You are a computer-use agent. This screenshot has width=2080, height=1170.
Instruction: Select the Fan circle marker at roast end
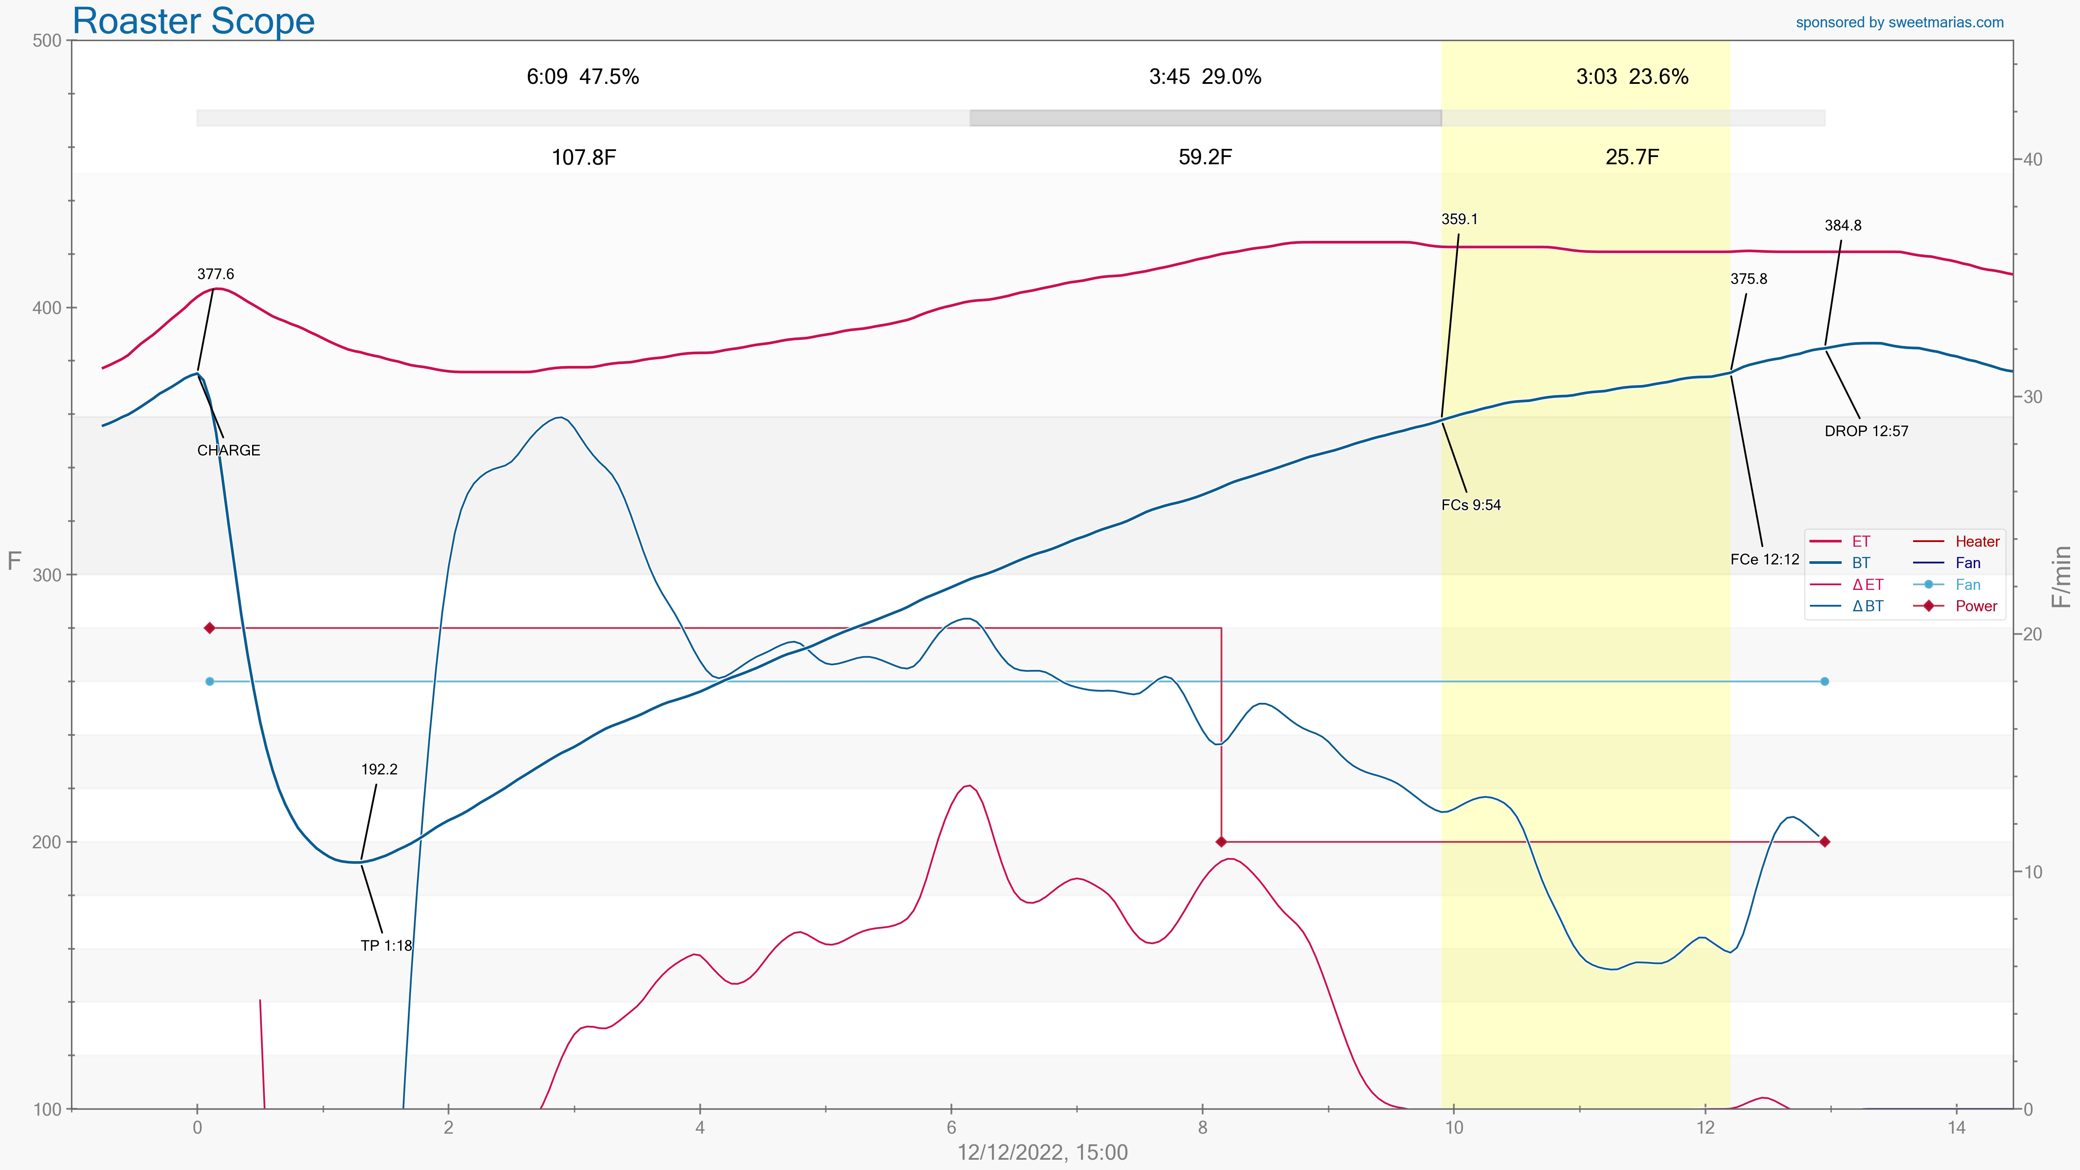point(1825,682)
